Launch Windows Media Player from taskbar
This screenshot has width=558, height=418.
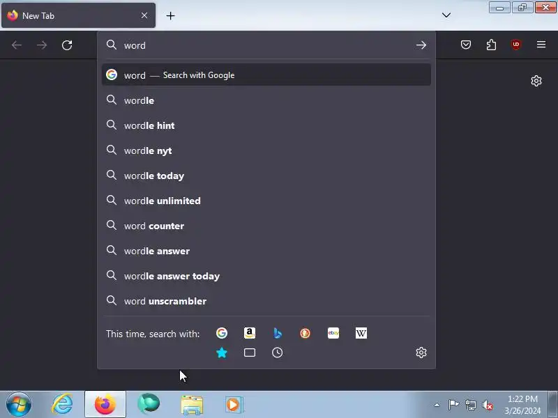(234, 405)
